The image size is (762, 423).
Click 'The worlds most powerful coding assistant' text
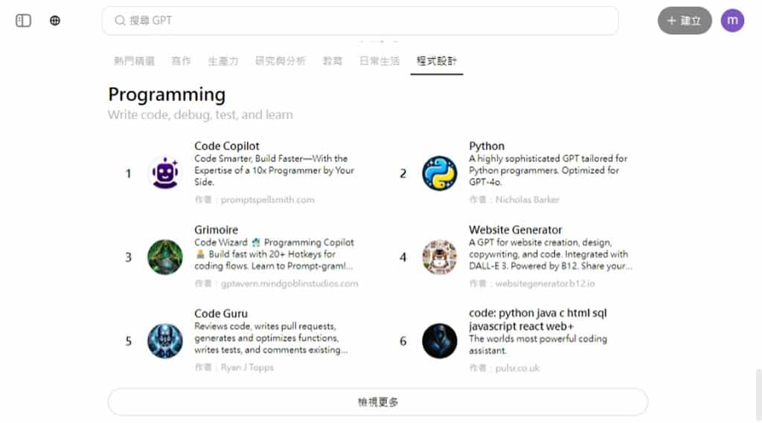(x=538, y=344)
